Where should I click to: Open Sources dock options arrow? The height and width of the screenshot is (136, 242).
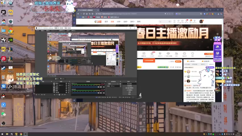click(x=70, y=81)
